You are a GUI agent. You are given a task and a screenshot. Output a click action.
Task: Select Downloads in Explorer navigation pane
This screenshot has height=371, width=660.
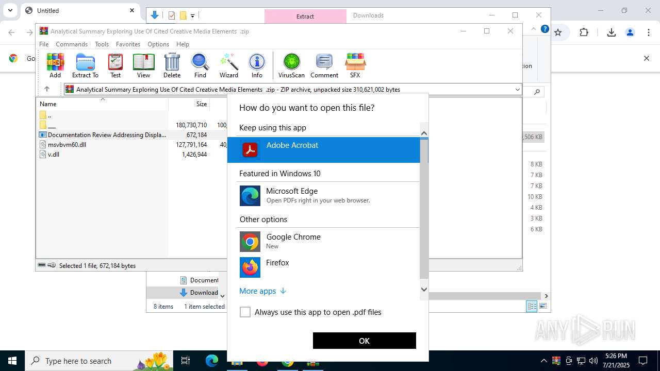[x=199, y=292]
